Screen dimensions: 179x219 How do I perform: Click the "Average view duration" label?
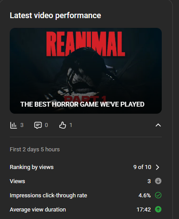38,210
